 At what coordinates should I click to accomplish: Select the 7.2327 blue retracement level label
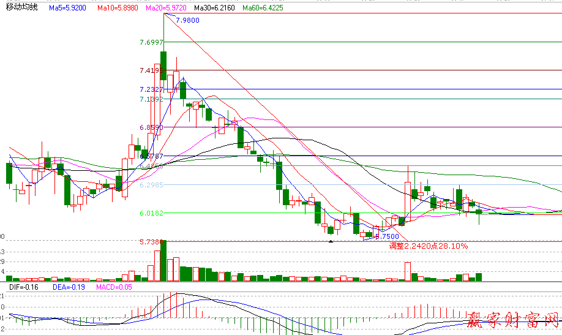pyautogui.click(x=150, y=89)
